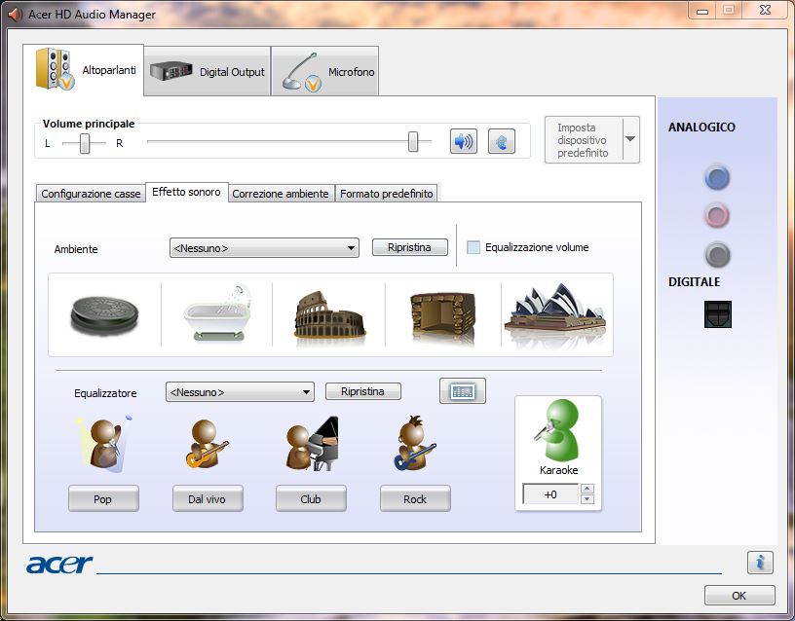Click the Pop singer equalizer icon
795x621 pixels.
click(x=104, y=444)
